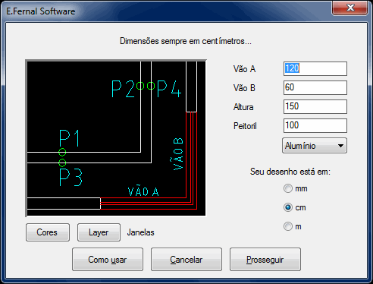This screenshot has height=284, width=373.
Task: Click the Layer button
Action: tap(99, 232)
